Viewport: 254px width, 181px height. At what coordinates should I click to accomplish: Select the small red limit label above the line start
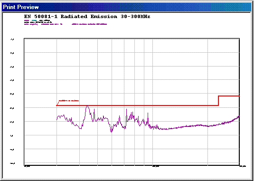[x=69, y=101]
